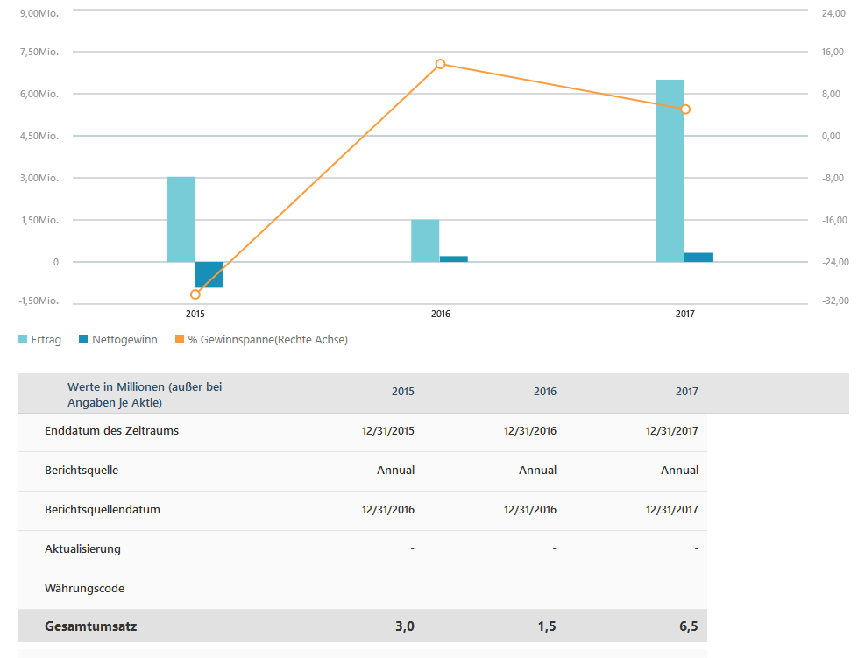Viewport: 858px width, 658px height.
Task: Click the '1,50Mio.' left axis label
Action: (39, 221)
